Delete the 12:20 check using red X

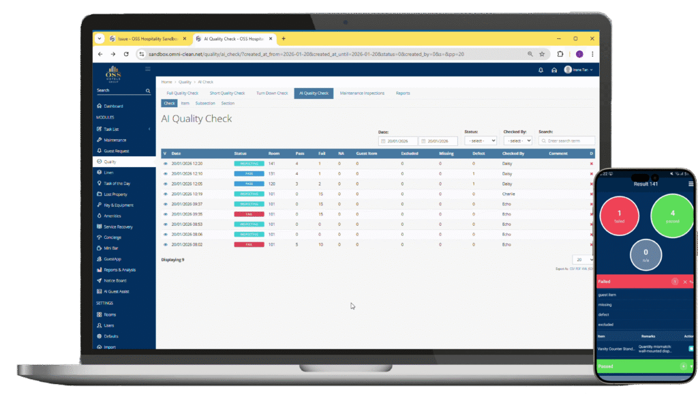(591, 164)
